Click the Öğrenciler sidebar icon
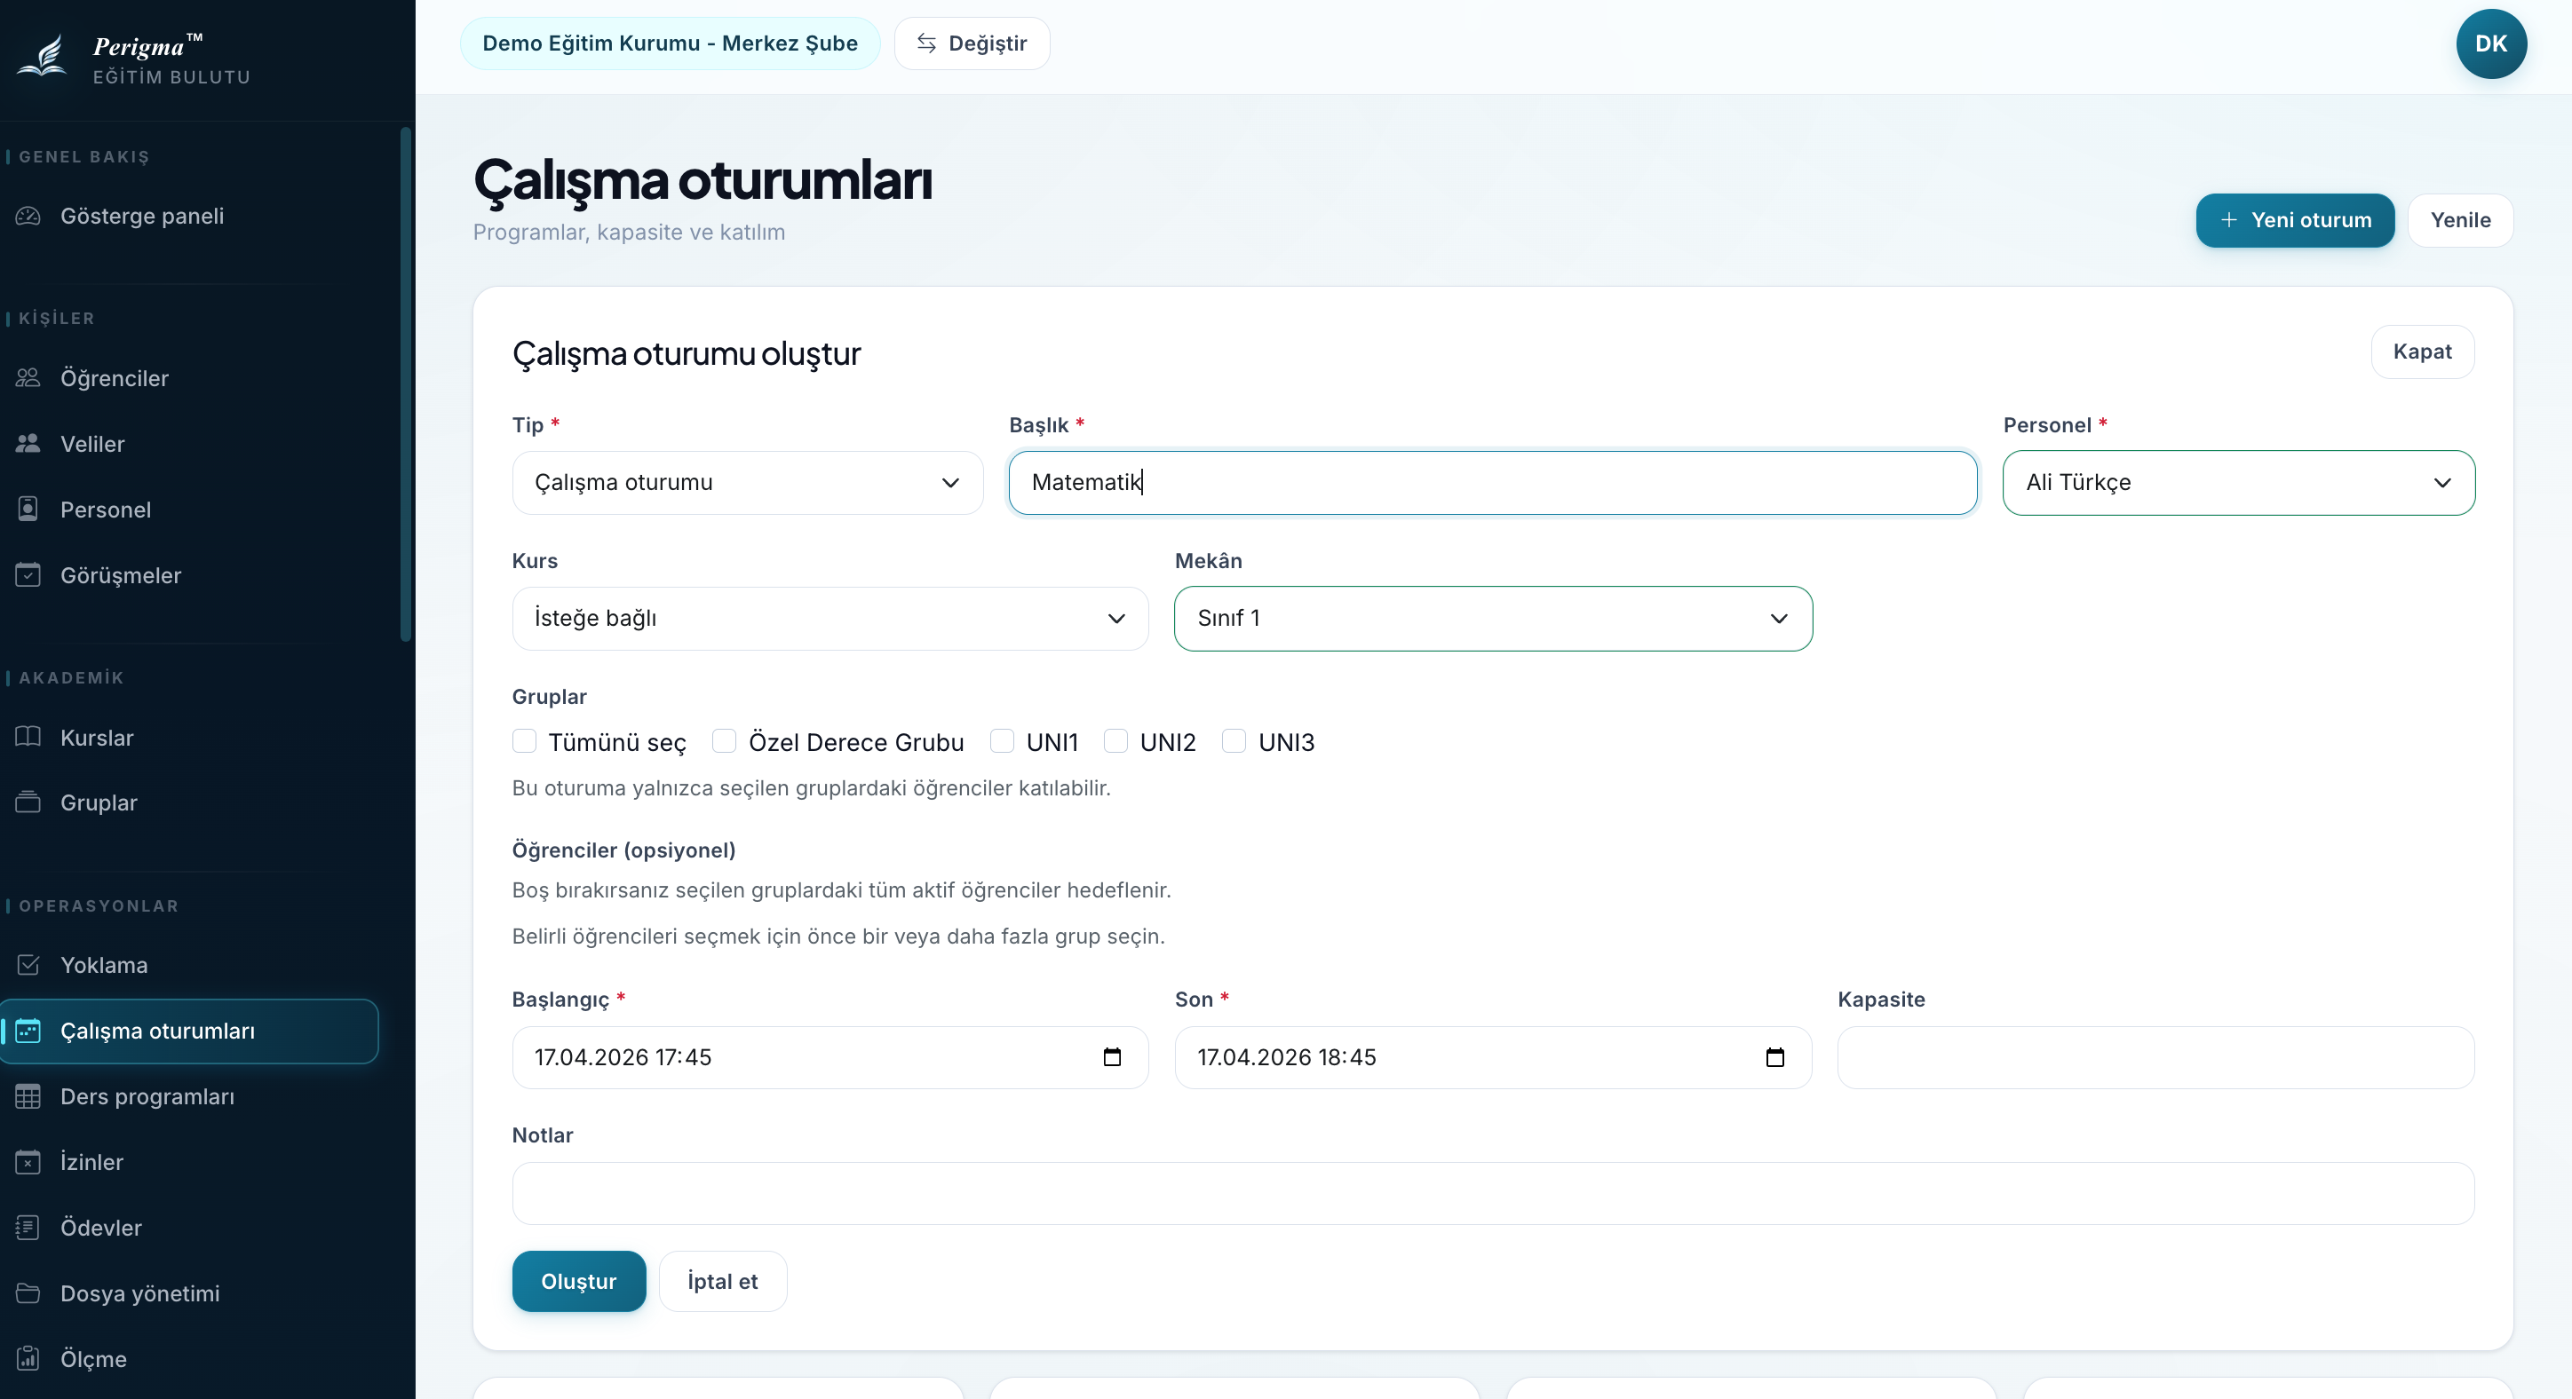 pyautogui.click(x=28, y=377)
